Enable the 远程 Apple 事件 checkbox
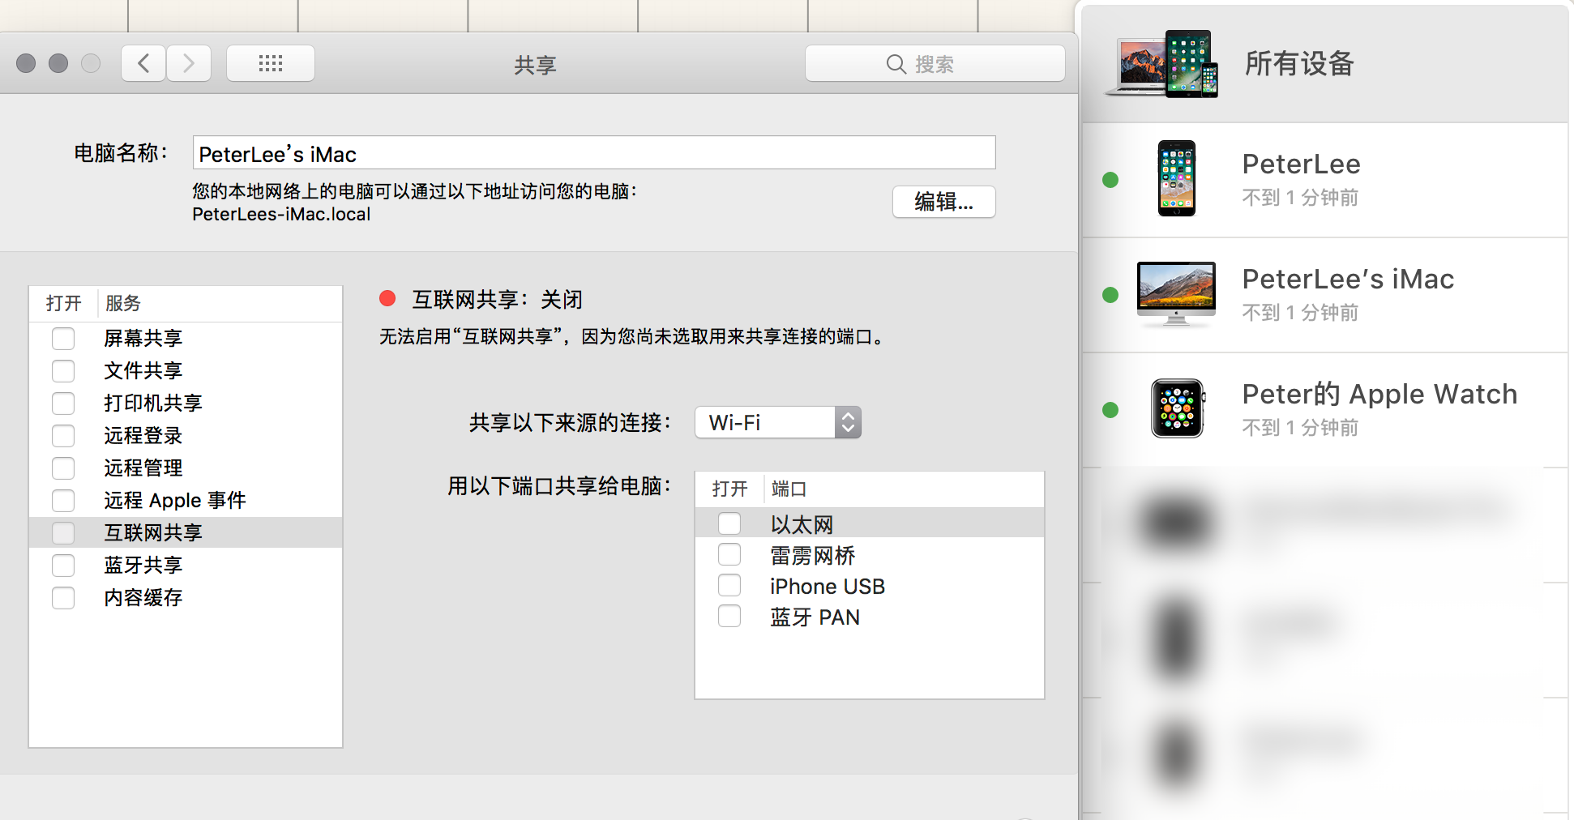The height and width of the screenshot is (820, 1574). (x=63, y=500)
